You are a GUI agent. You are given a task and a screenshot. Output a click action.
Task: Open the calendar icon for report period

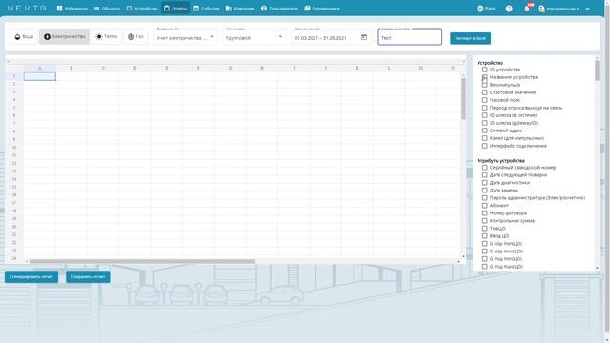pos(364,37)
